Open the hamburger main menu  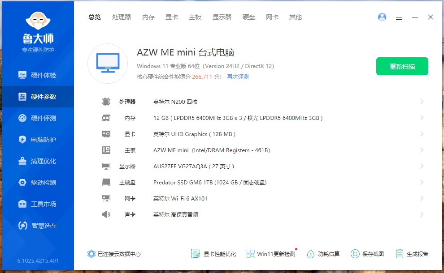click(399, 17)
